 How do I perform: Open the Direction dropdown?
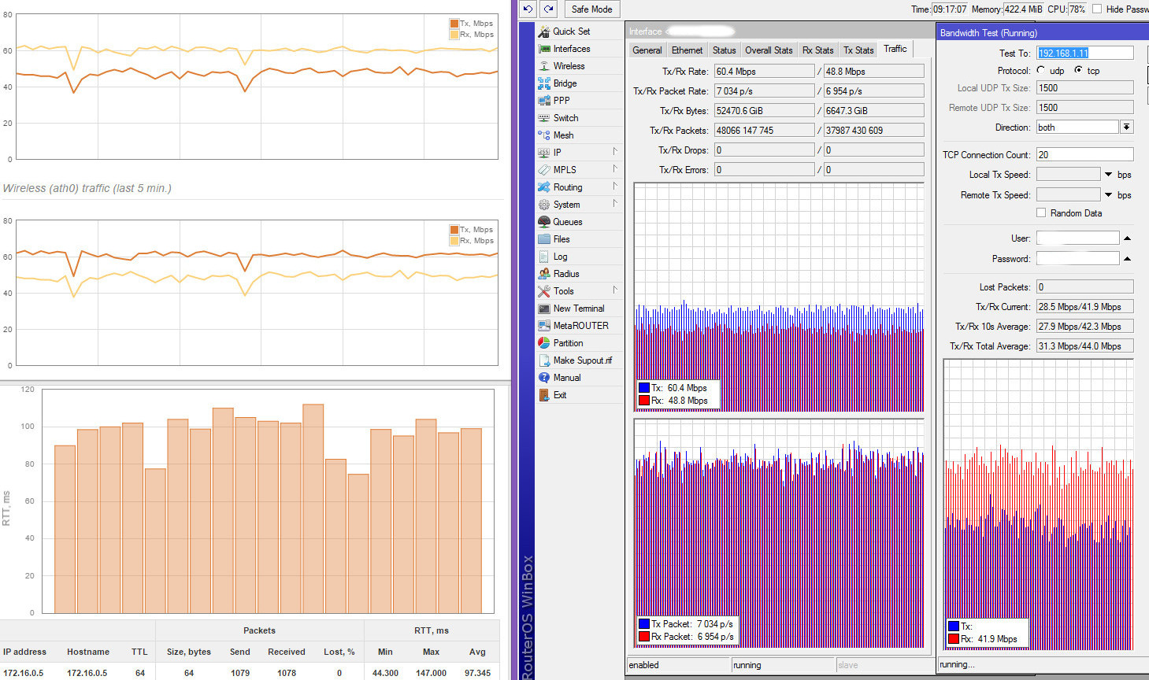pyautogui.click(x=1127, y=128)
